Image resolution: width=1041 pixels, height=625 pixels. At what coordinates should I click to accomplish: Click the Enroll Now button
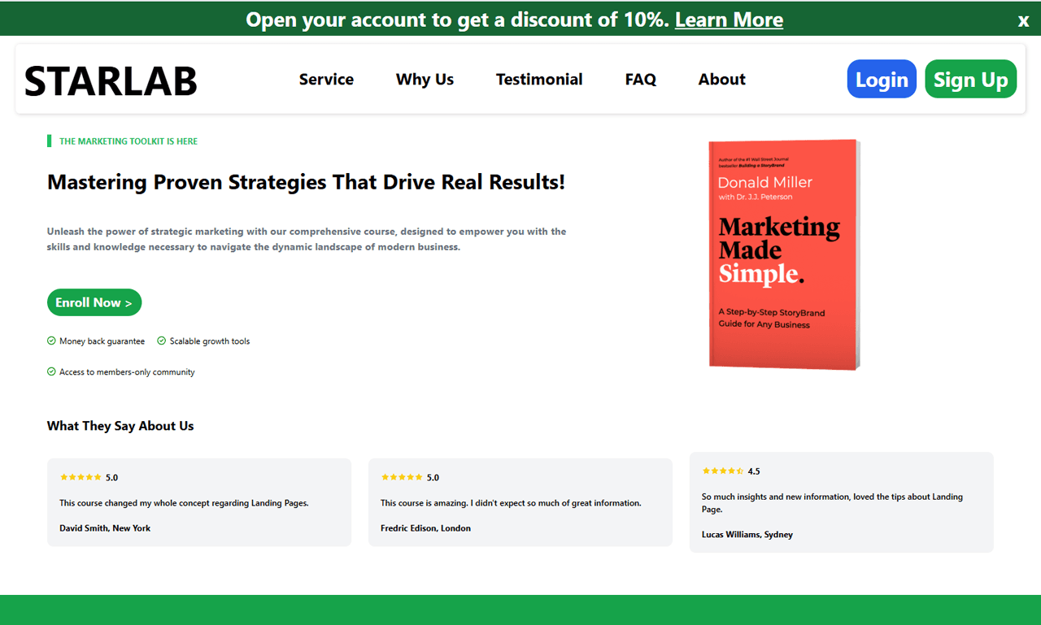click(x=94, y=302)
